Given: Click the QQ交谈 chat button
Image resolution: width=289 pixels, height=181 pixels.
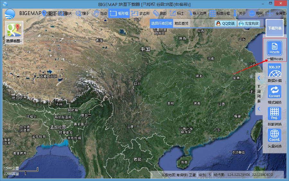Looking at the screenshot, I should 226,23.
